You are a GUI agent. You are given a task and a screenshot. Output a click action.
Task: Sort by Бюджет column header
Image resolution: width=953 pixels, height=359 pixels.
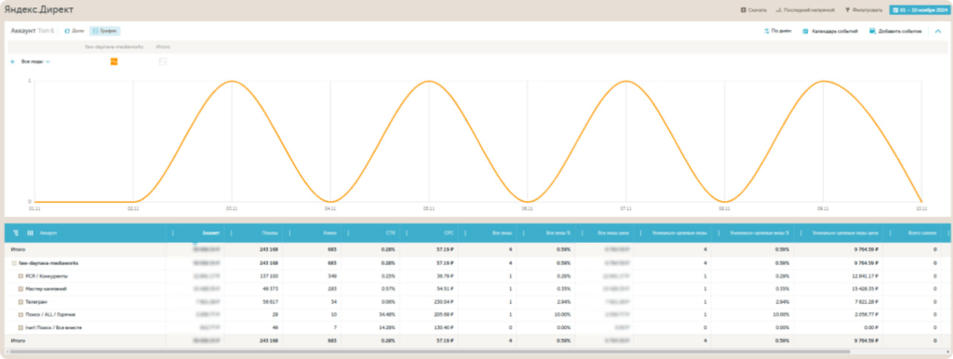(x=211, y=233)
